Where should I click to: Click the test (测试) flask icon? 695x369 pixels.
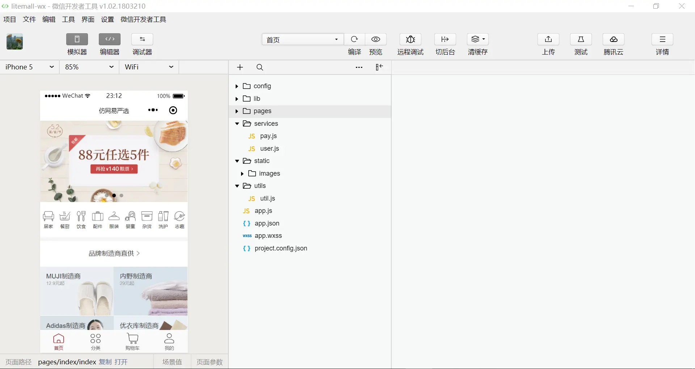pyautogui.click(x=581, y=39)
